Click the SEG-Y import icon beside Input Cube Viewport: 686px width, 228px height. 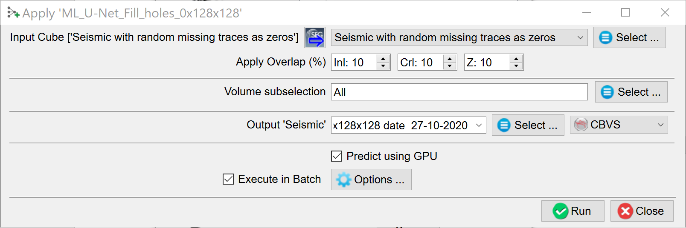315,37
